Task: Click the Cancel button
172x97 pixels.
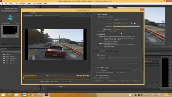Action: 136,81
